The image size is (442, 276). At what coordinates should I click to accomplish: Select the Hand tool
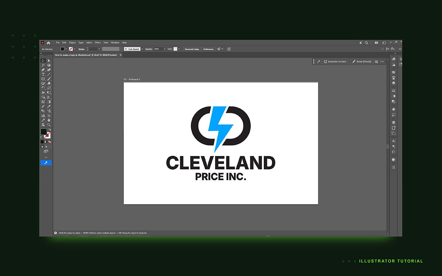click(x=49, y=120)
